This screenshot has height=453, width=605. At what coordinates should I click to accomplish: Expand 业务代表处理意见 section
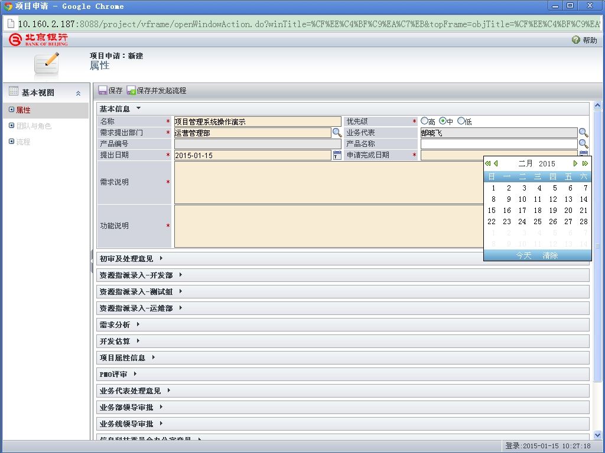pos(169,390)
